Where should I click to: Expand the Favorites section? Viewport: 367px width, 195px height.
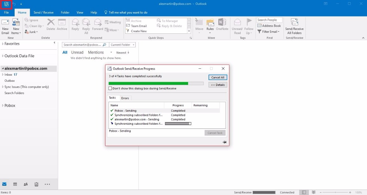click(3, 44)
